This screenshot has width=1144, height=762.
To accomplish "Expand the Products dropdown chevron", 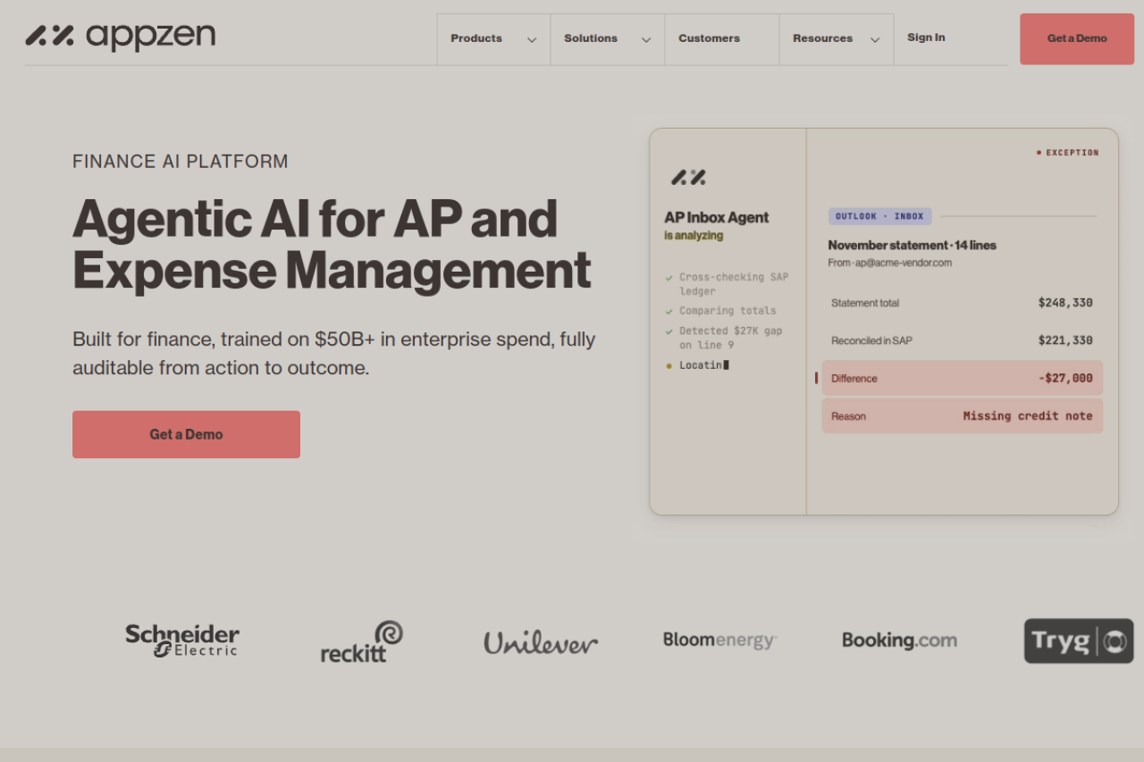I will coord(532,40).
